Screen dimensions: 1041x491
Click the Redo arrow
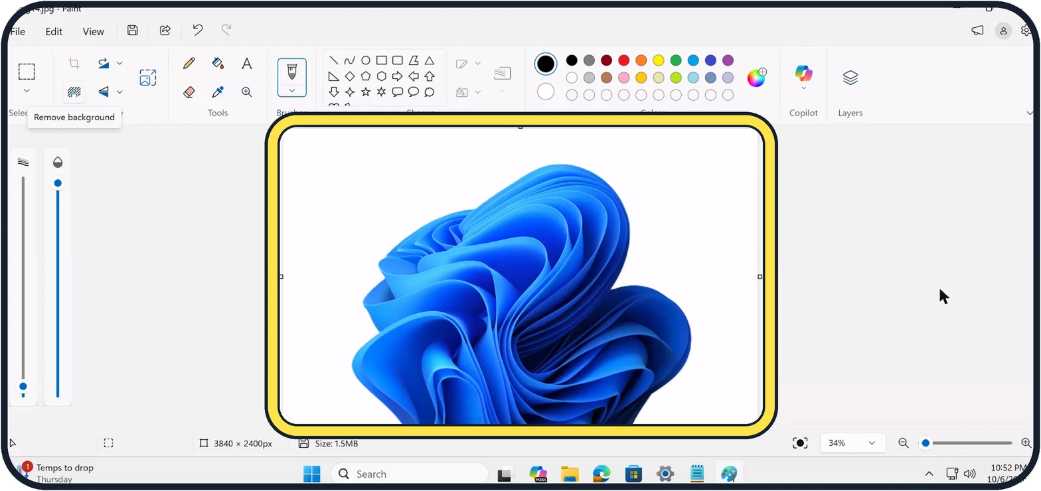pyautogui.click(x=226, y=30)
